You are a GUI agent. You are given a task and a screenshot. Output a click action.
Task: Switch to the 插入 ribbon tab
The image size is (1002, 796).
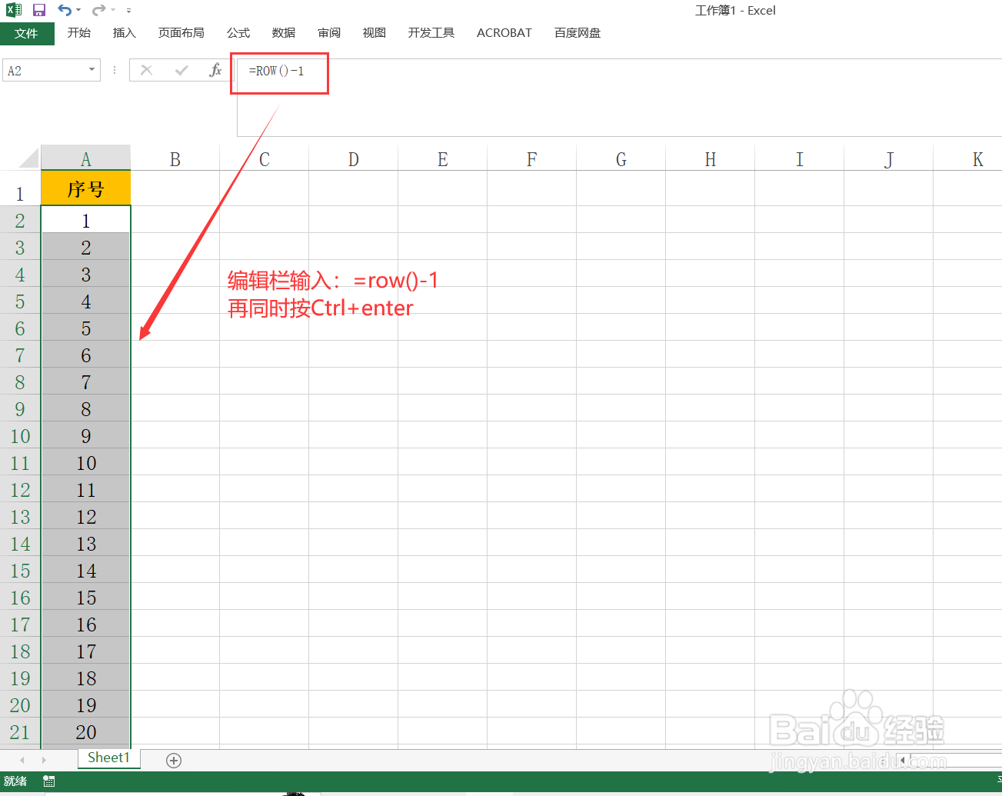tap(125, 33)
